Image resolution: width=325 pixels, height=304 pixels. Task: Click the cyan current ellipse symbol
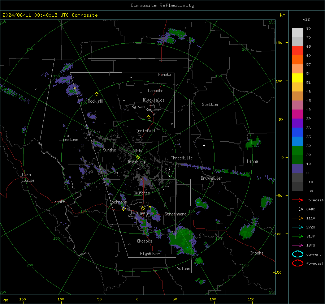[x=298, y=254]
